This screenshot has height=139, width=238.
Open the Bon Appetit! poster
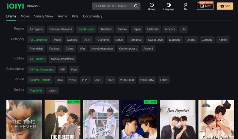point(178,119)
